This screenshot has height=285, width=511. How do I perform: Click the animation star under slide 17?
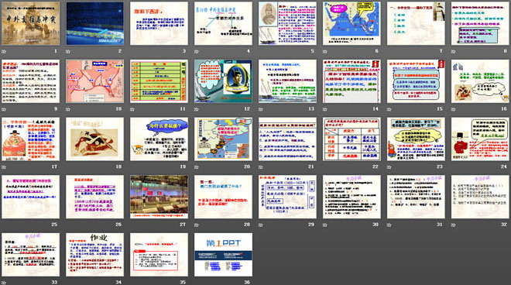coord(4,167)
